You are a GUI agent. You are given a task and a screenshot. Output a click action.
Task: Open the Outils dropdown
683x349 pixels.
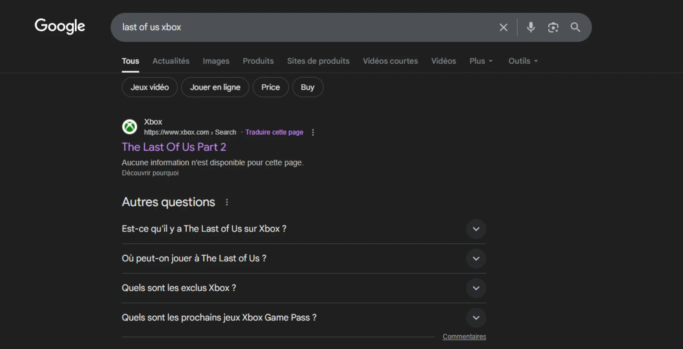(x=523, y=61)
